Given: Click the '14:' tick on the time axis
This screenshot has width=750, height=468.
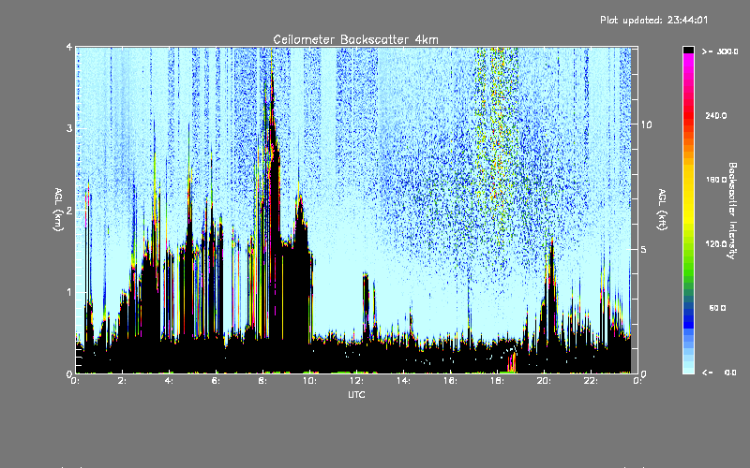Looking at the screenshot, I should click(403, 381).
